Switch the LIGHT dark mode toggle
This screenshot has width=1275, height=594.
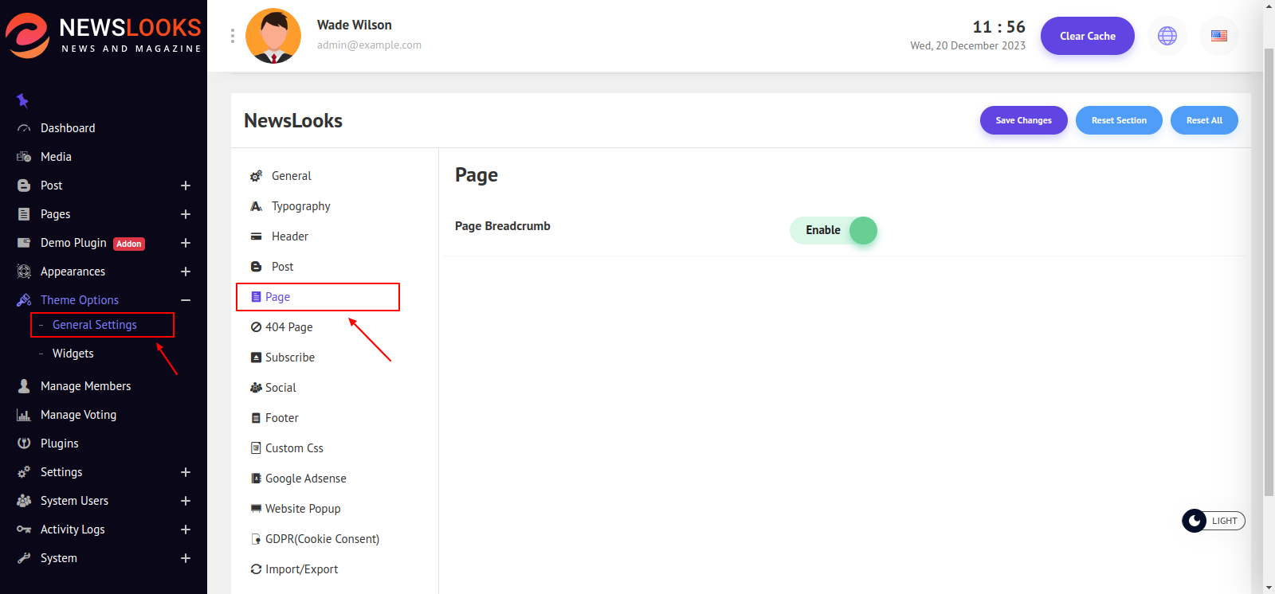1213,521
